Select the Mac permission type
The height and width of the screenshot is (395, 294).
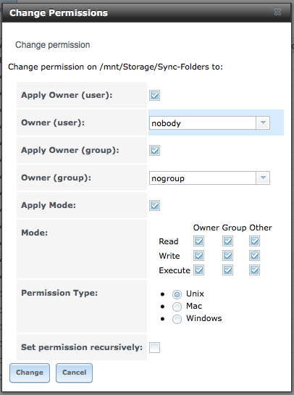[x=177, y=307]
